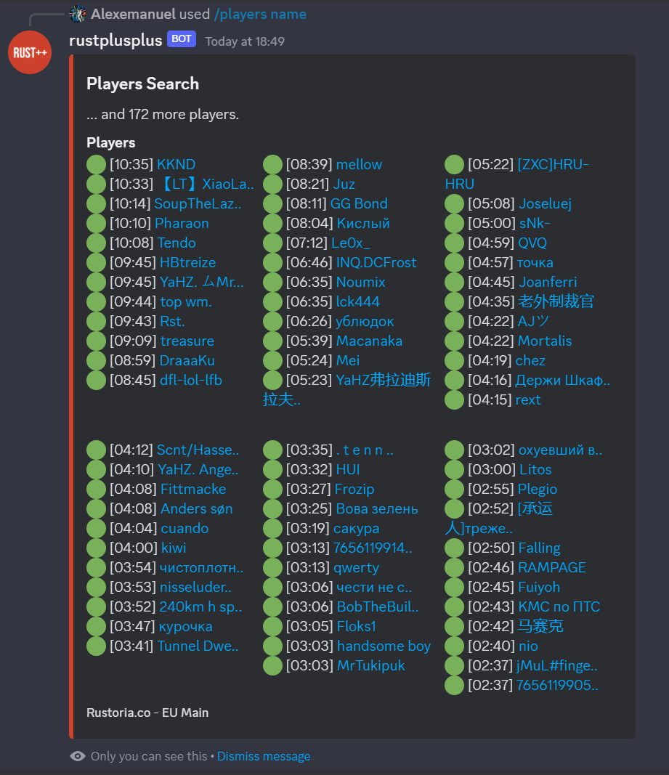669x775 pixels.
Task: Open the RAMPAGE player link
Action: click(552, 567)
